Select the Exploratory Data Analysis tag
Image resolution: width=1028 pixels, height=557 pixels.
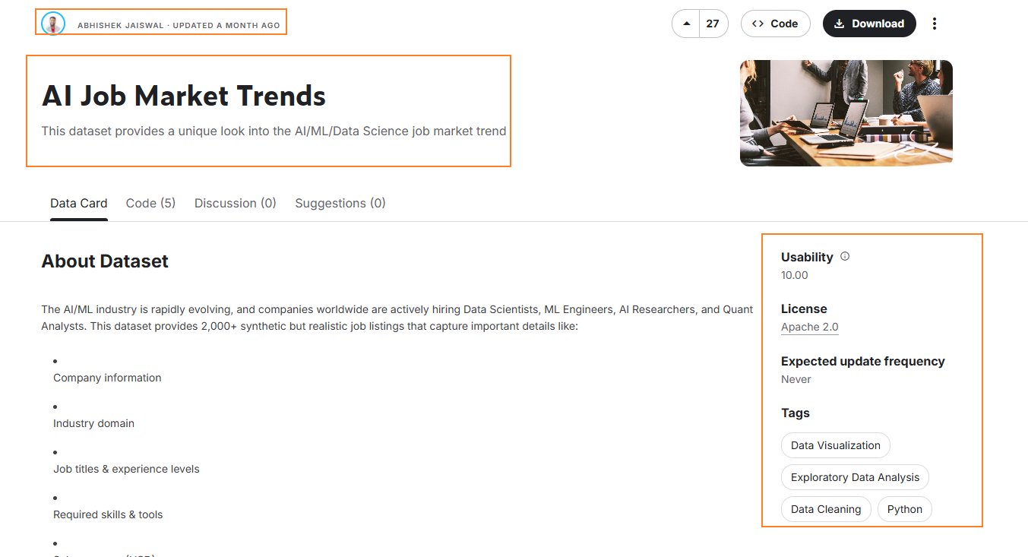(x=855, y=477)
